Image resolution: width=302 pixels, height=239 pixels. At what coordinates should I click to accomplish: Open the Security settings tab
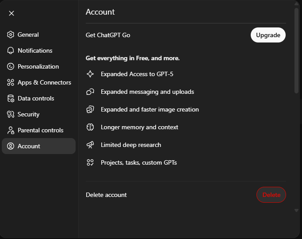click(28, 114)
